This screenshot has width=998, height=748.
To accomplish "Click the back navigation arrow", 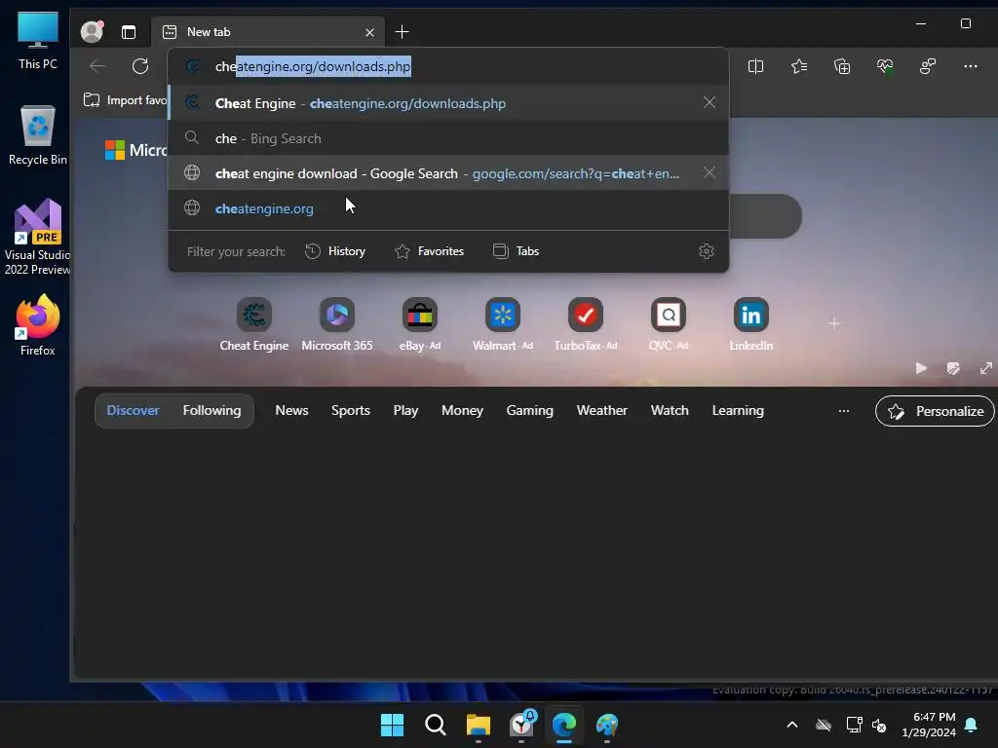I will point(97,66).
